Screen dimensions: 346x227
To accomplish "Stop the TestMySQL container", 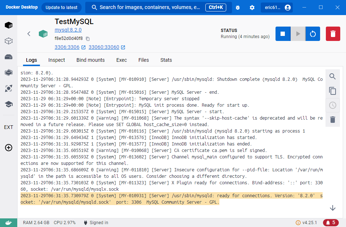I will 283,34.
